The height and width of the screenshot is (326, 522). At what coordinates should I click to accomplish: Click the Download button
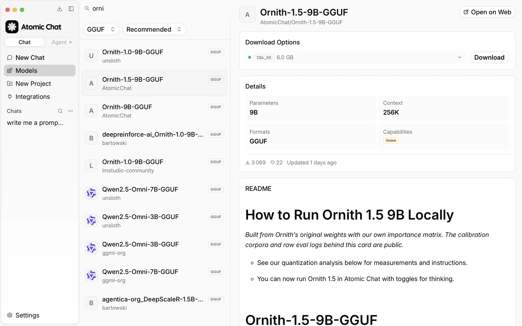click(489, 57)
